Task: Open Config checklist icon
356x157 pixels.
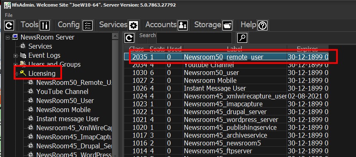Action: (x=87, y=25)
